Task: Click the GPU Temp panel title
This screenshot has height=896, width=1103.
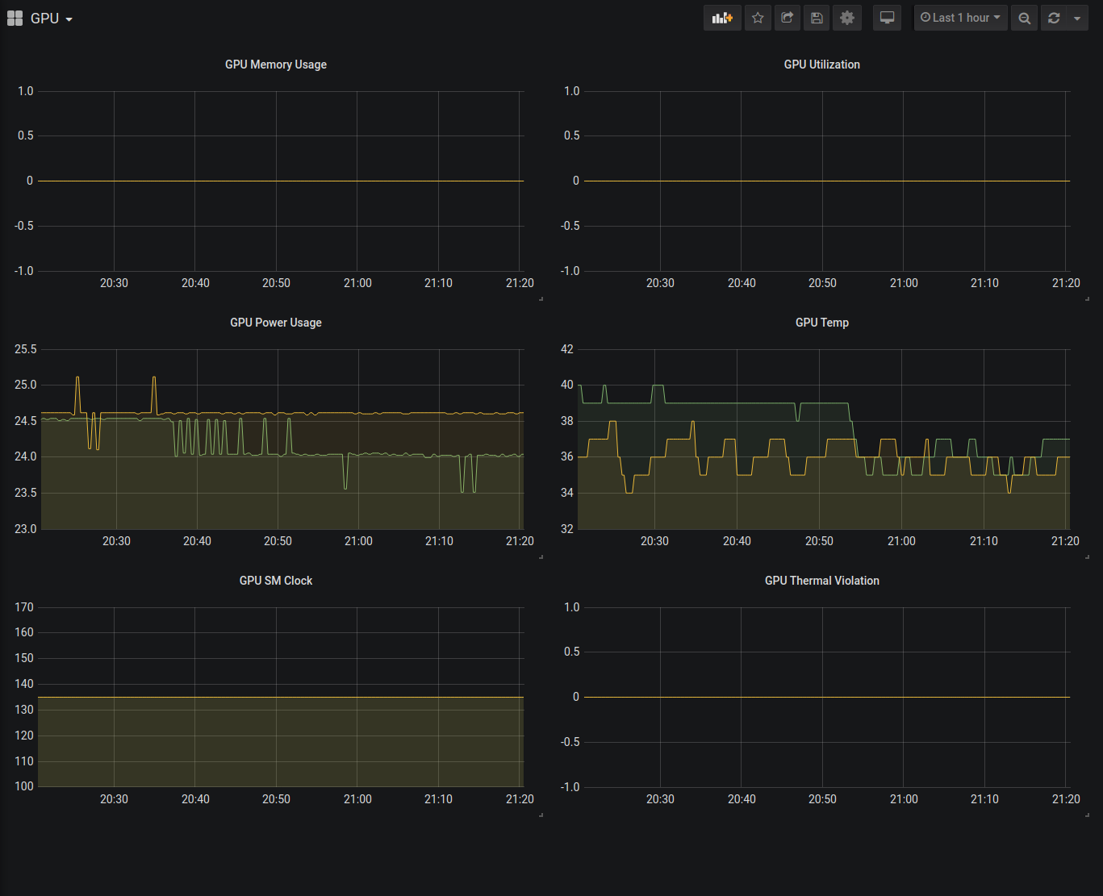Action: tap(821, 323)
